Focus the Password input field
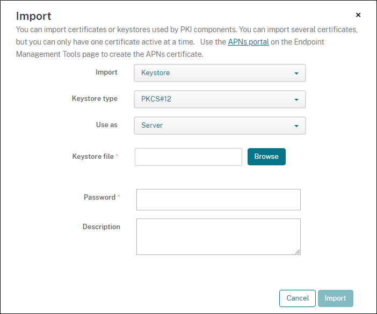 point(219,200)
